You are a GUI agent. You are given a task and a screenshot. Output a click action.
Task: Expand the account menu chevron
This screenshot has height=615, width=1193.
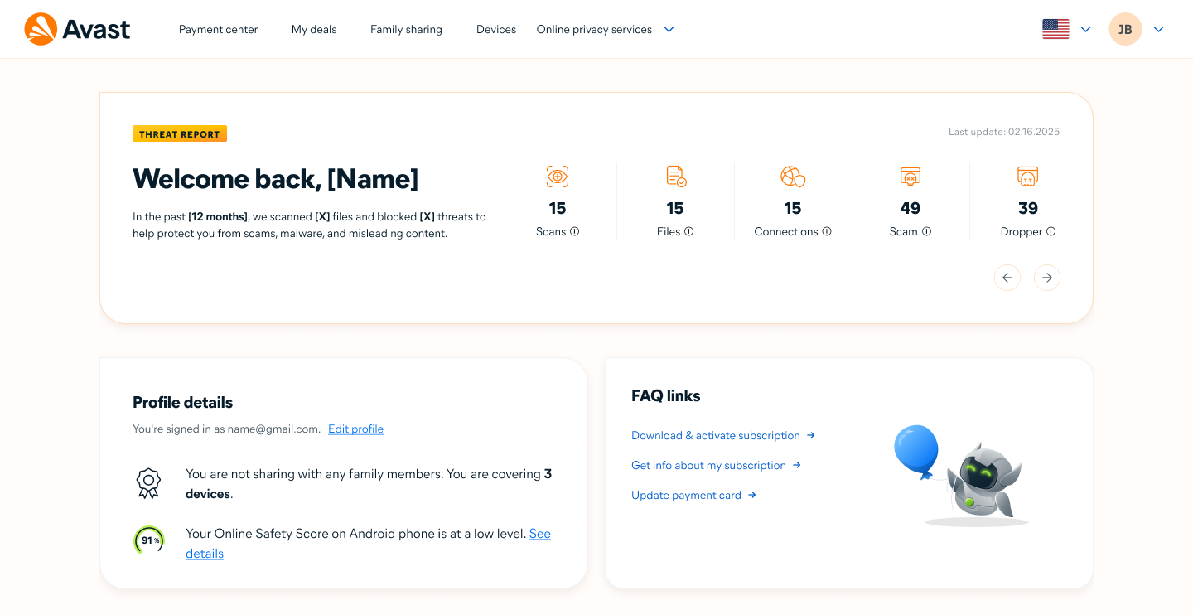pos(1159,30)
